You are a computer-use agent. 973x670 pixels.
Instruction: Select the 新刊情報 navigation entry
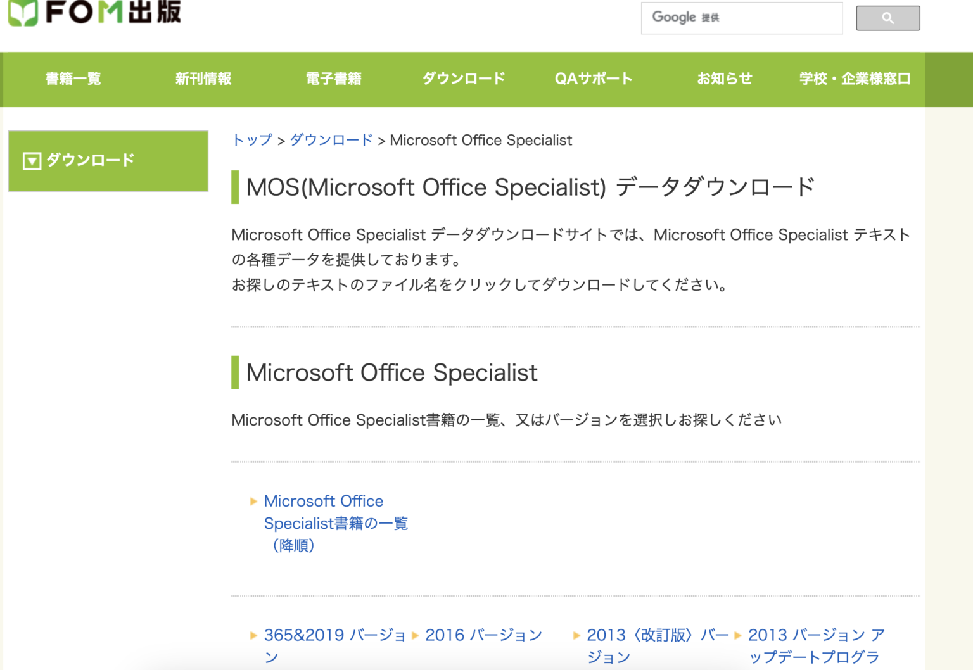(x=203, y=79)
